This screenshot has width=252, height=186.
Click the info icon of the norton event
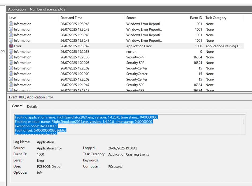[x=11, y=52]
